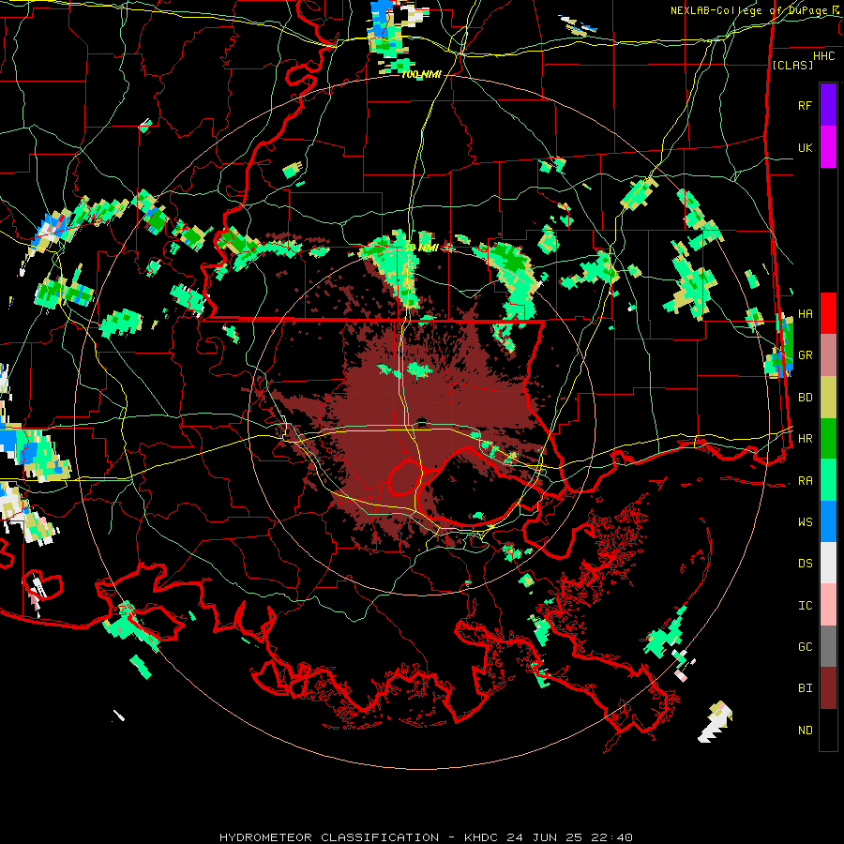Click the HHC product label

[824, 56]
